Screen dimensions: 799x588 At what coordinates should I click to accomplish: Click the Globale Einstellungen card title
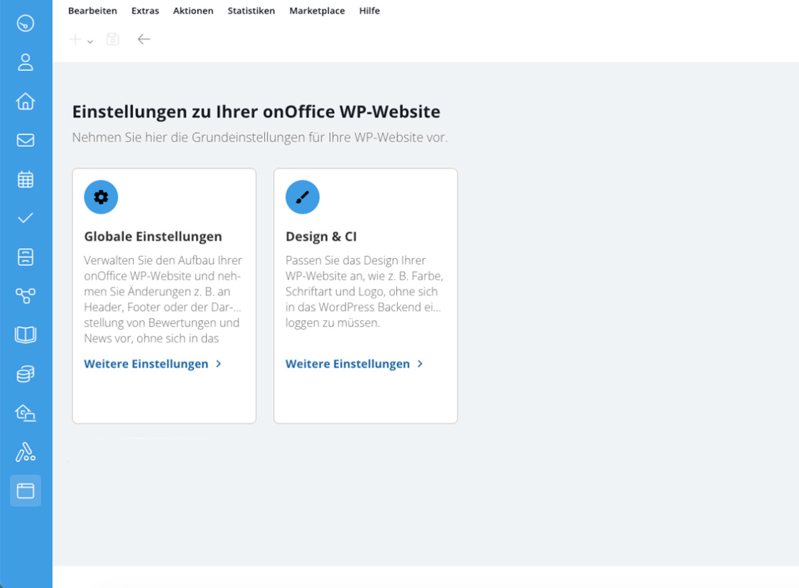point(153,236)
